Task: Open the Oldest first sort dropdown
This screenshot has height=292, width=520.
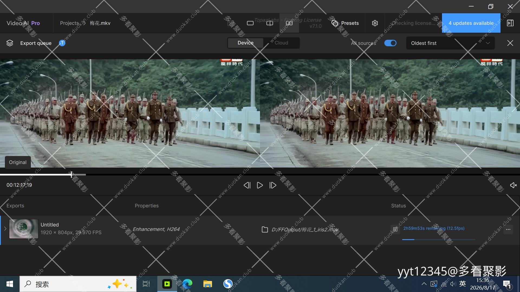Action: [x=450, y=43]
